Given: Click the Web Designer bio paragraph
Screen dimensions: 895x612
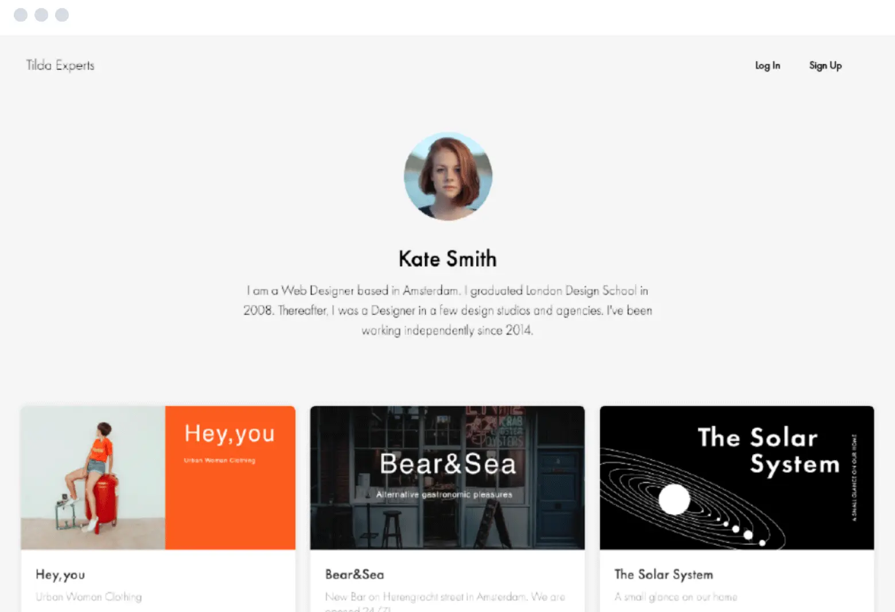Looking at the screenshot, I should (447, 310).
